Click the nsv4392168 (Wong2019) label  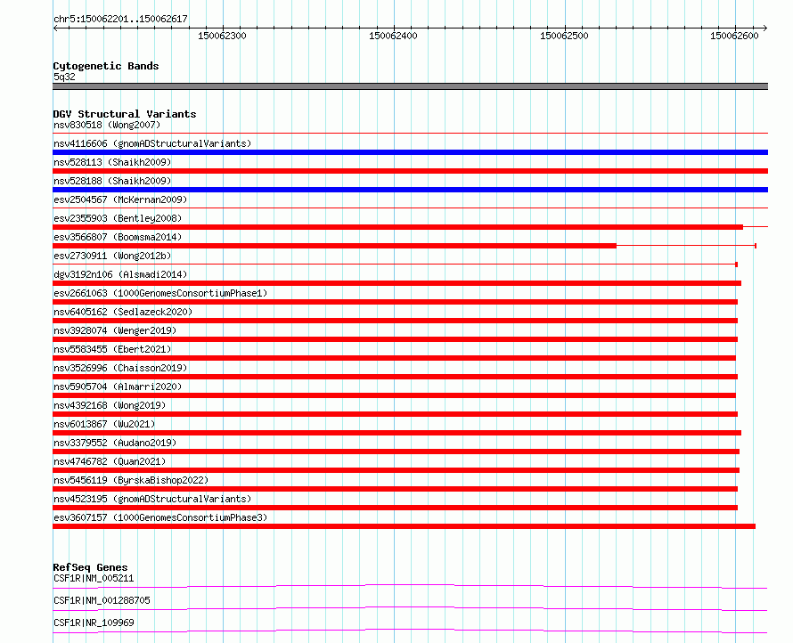coord(110,405)
